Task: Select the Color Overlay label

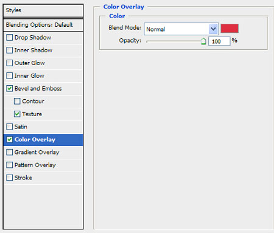Action: point(35,139)
